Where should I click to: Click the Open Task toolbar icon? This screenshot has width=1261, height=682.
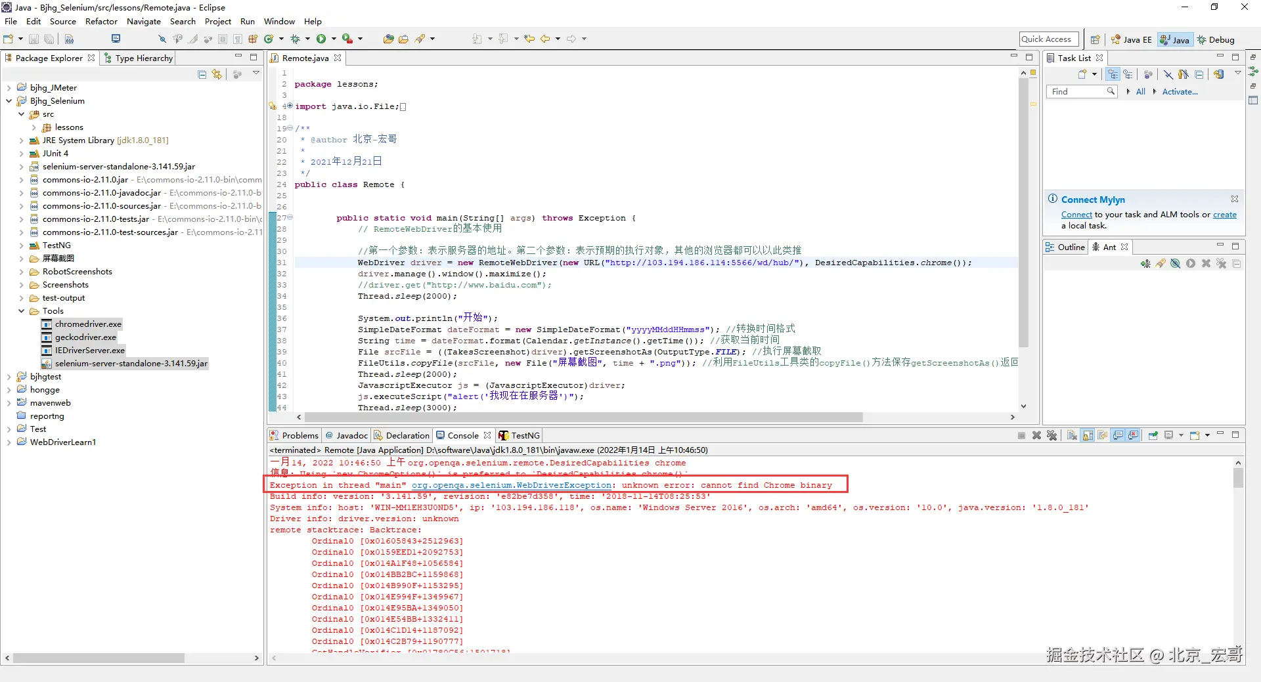[x=404, y=39]
